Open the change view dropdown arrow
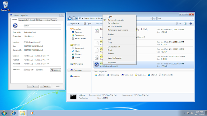The height and width of the screenshot is (116, 207). click(180, 24)
